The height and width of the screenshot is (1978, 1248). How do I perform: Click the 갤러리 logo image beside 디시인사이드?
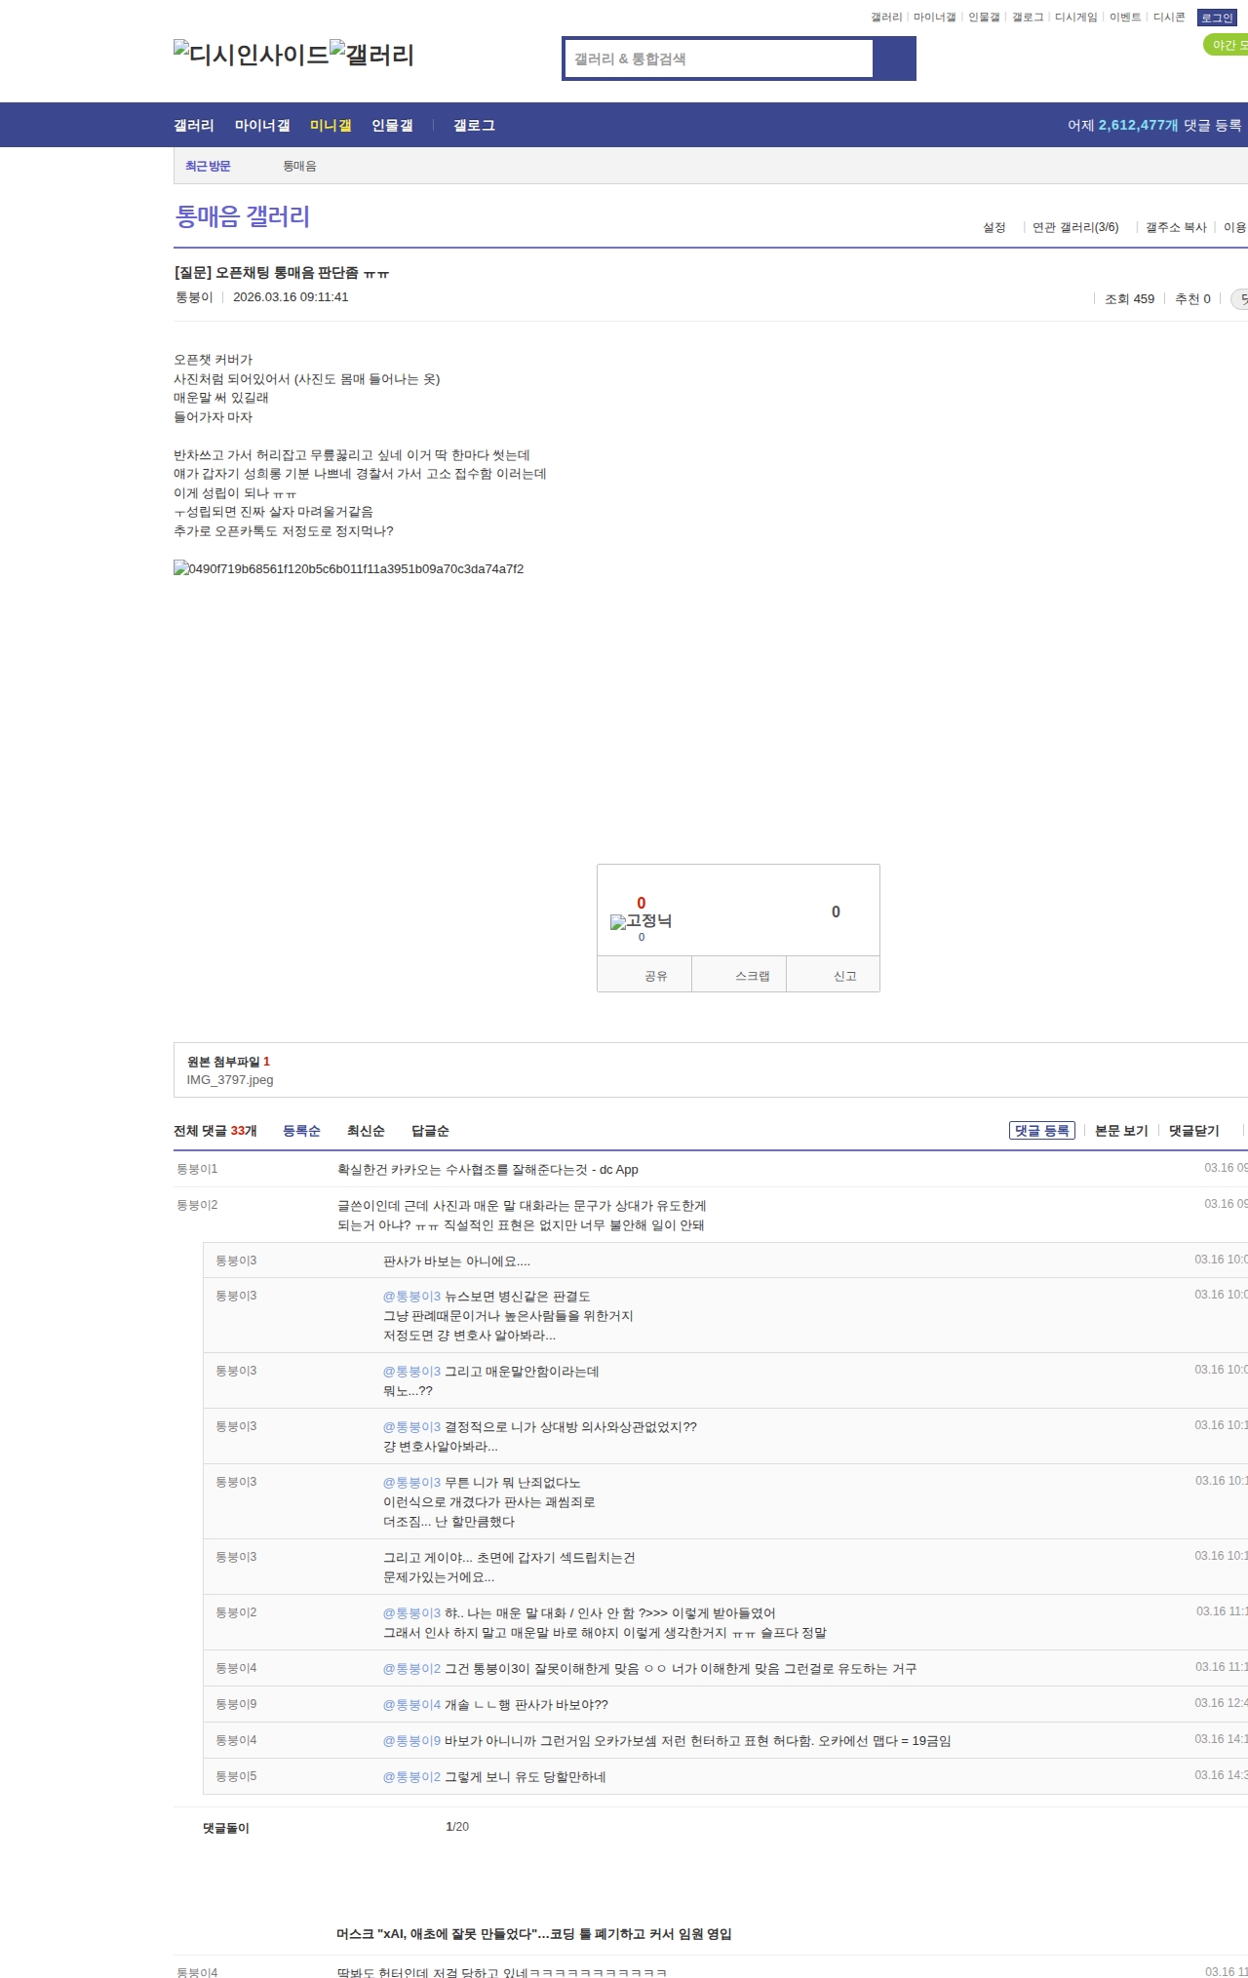(372, 55)
